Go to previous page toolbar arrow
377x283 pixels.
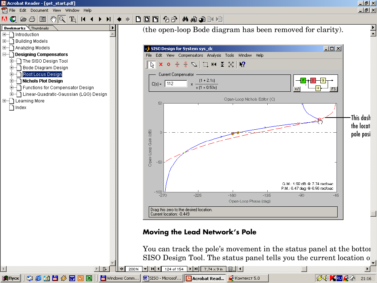(92, 19)
